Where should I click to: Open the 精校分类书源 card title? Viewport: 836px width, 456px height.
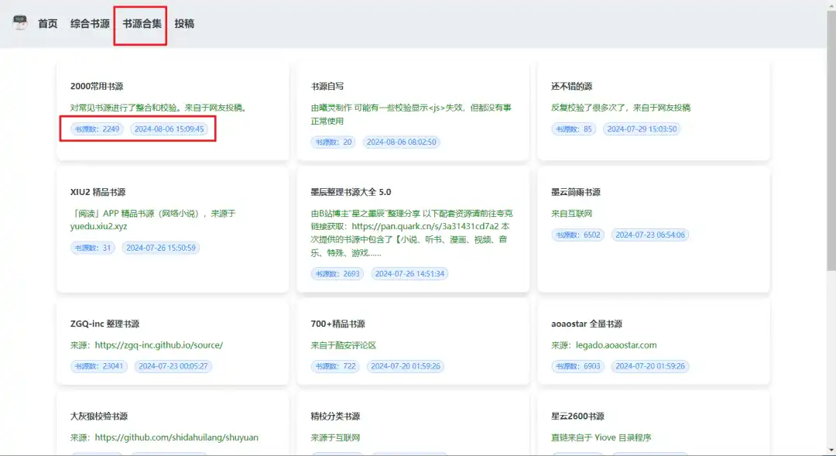(x=335, y=416)
